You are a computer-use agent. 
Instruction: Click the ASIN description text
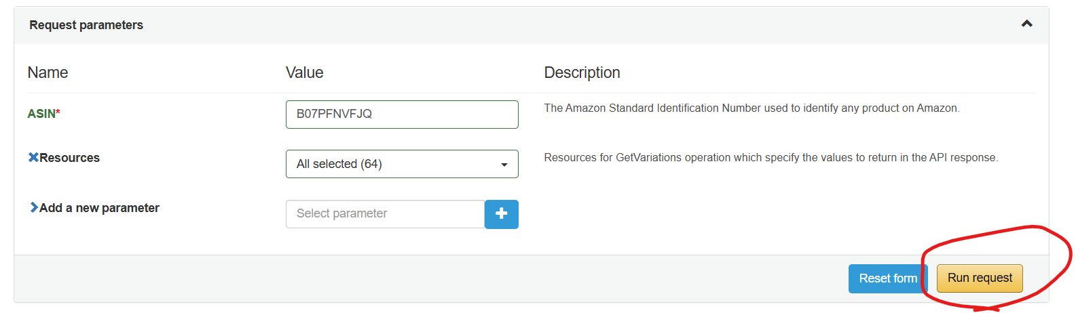pyautogui.click(x=752, y=108)
